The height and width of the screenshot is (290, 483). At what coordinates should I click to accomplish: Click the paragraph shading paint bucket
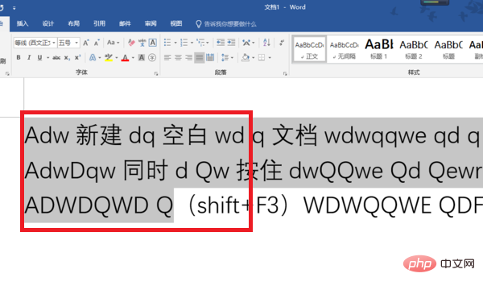coord(246,57)
